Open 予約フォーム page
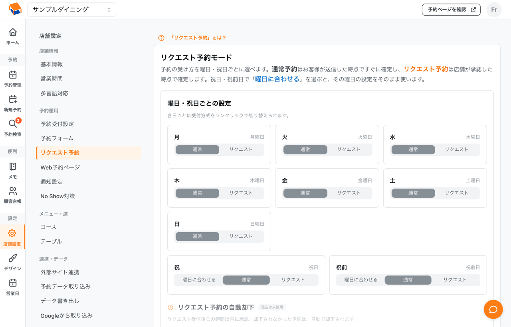 click(89, 138)
